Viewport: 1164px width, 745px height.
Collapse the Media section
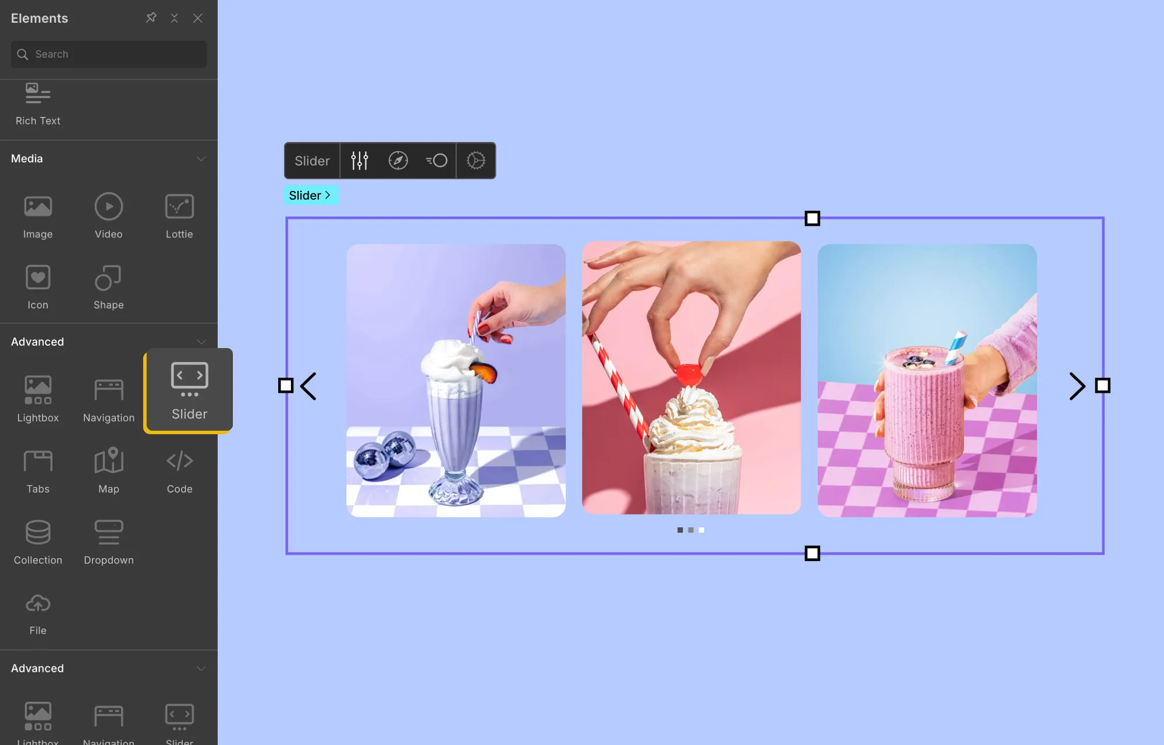coord(201,159)
